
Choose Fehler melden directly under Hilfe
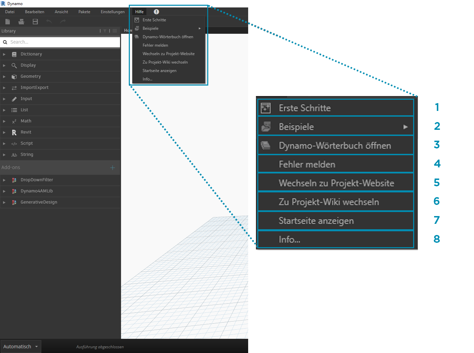pos(169,45)
